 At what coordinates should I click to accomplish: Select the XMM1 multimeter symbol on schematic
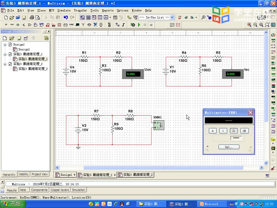coord(159,125)
